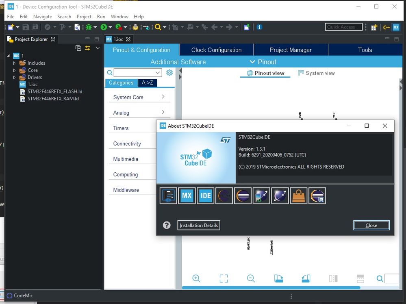Click the shopping bag Marketplace icon in About
The height and width of the screenshot is (304, 406).
(x=299, y=195)
